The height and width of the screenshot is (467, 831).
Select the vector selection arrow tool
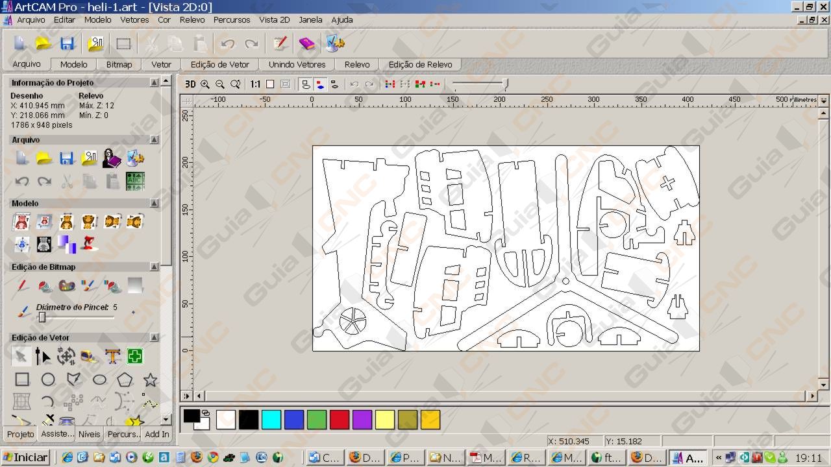pyautogui.click(x=21, y=356)
